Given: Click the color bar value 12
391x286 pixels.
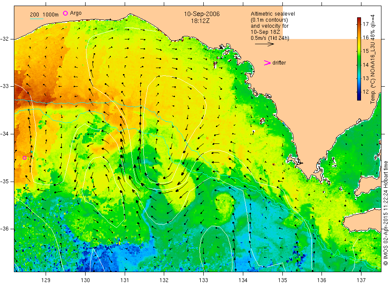Looking at the screenshot, I should point(365,91).
